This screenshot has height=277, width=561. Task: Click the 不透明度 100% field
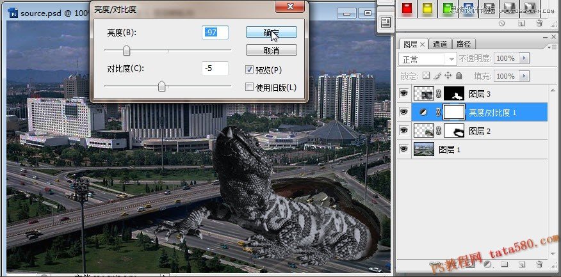click(x=507, y=58)
